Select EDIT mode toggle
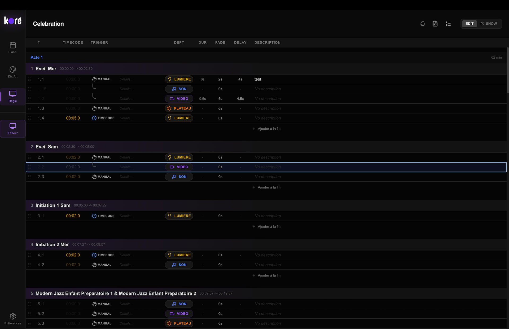 (x=469, y=24)
